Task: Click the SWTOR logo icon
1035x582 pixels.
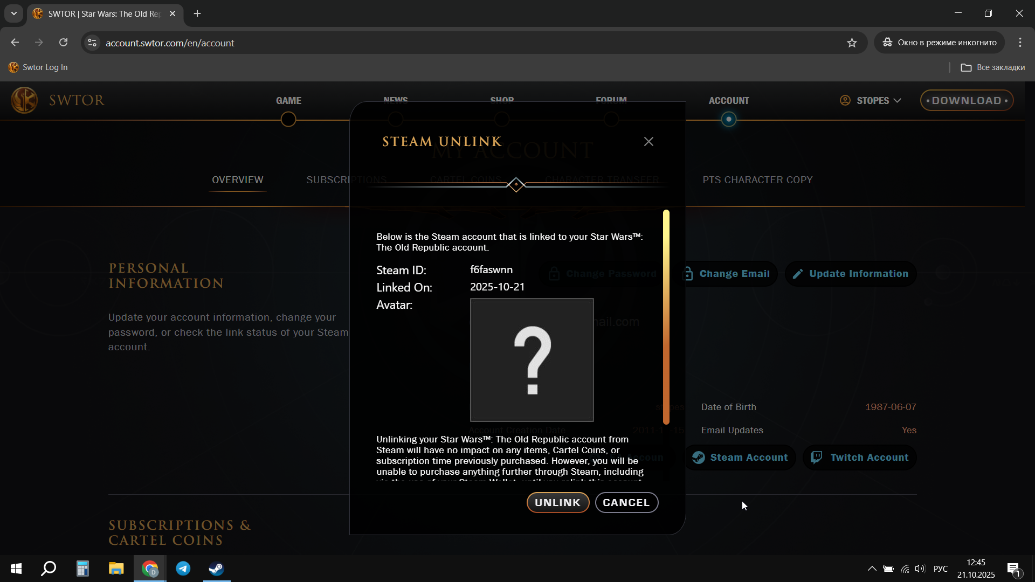Action: 25,100
